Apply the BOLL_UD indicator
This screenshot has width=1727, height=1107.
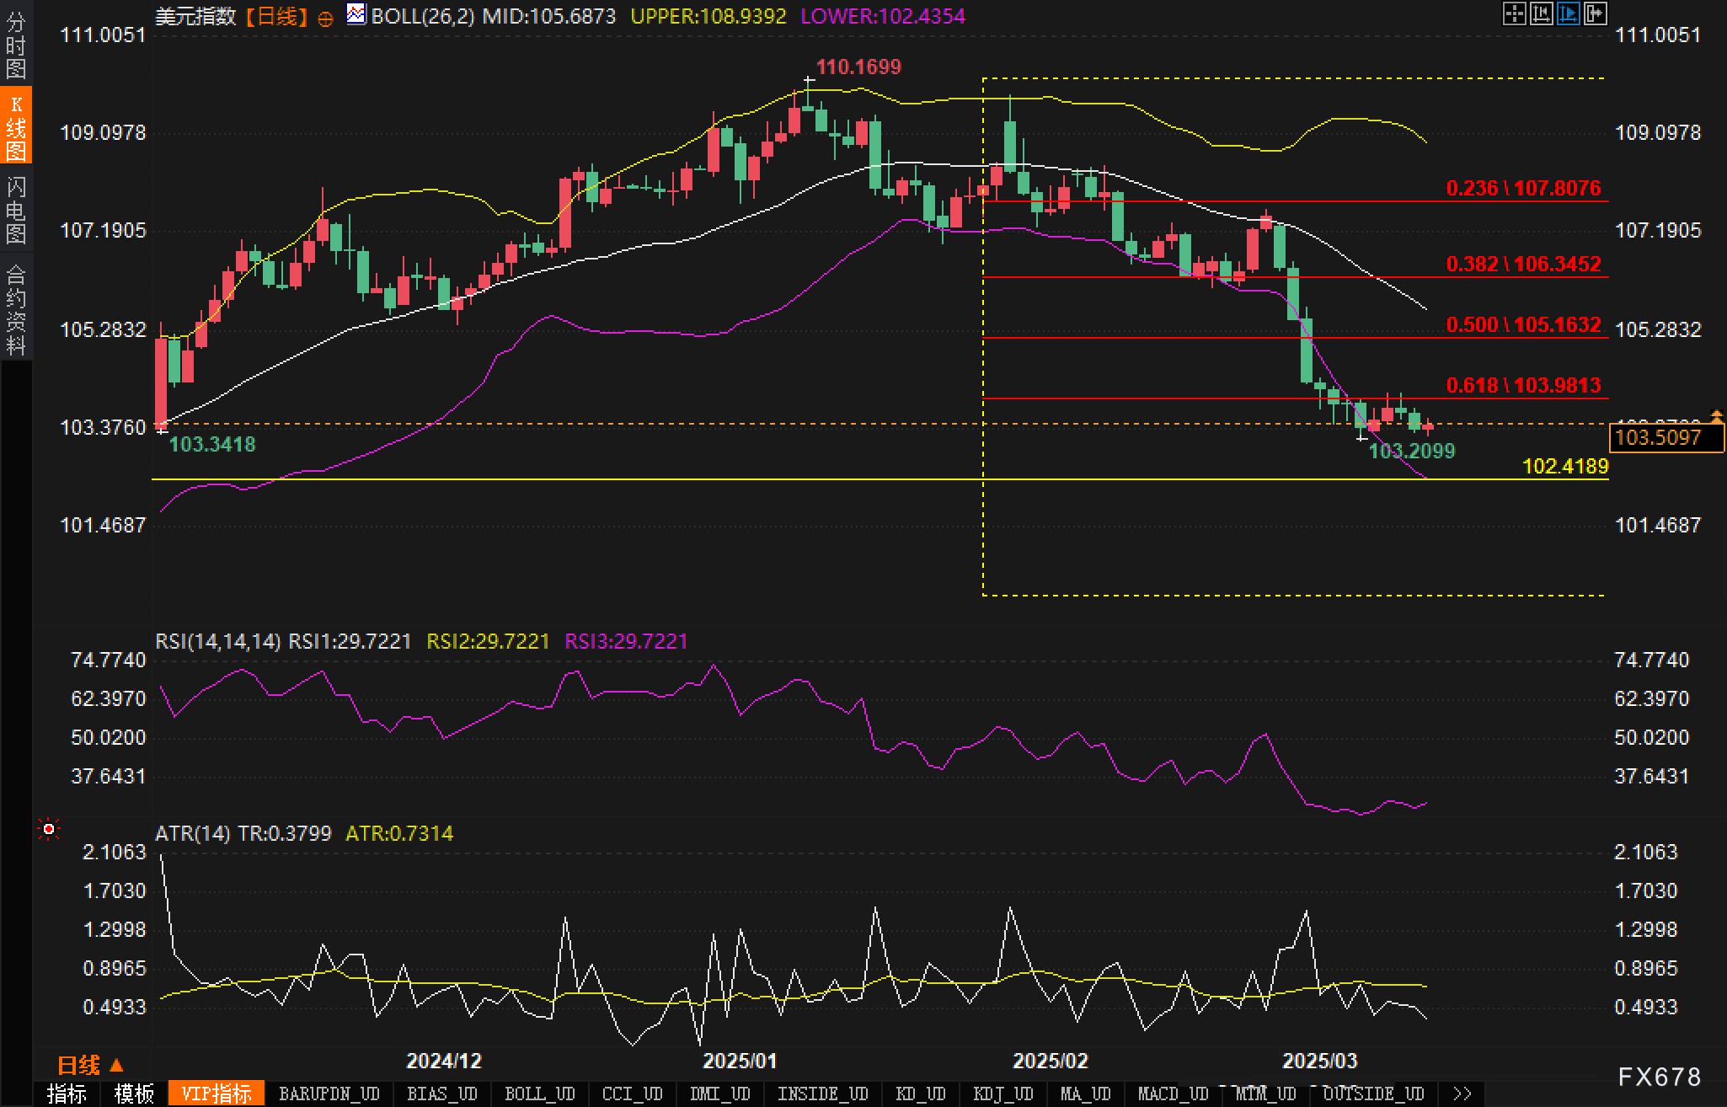(539, 1094)
